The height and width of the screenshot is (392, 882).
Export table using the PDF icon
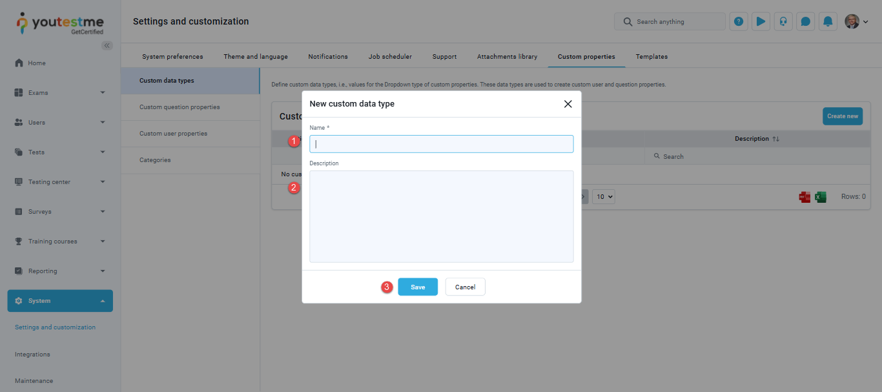pos(805,197)
